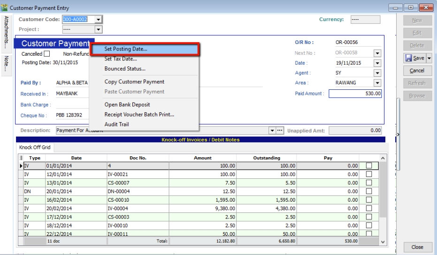Click the Save button disk icon
The height and width of the screenshot is (255, 437).
[408, 58]
